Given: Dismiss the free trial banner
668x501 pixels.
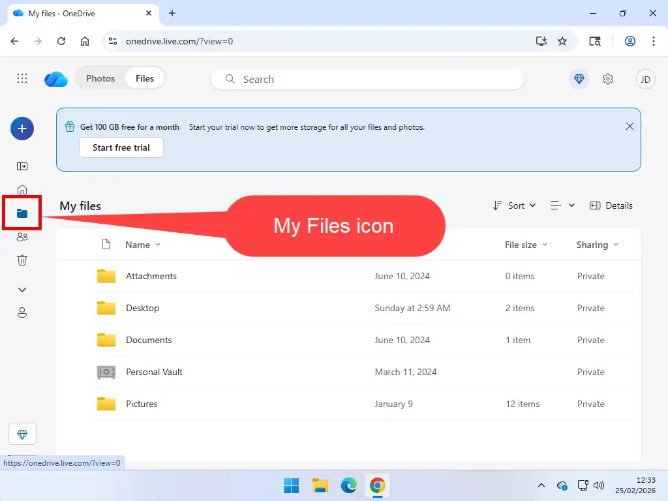Looking at the screenshot, I should (x=630, y=126).
